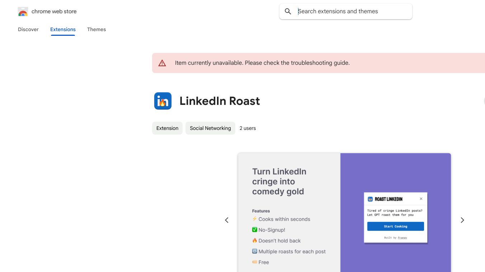485x272 pixels.
Task: Click the Turn LinkedIn cringe screenshot heading
Action: coord(279,181)
